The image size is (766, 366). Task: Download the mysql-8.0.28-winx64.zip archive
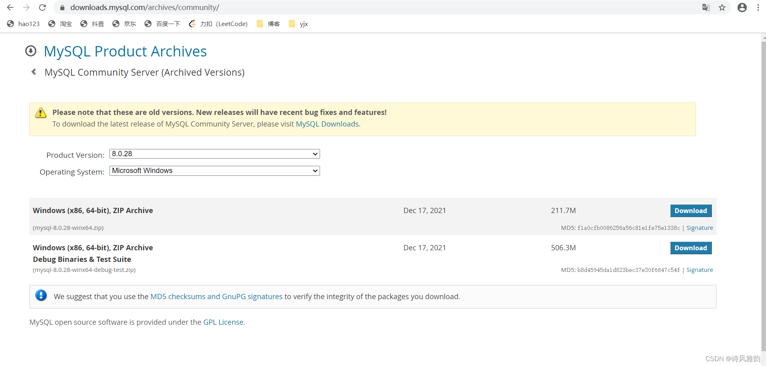[691, 211]
